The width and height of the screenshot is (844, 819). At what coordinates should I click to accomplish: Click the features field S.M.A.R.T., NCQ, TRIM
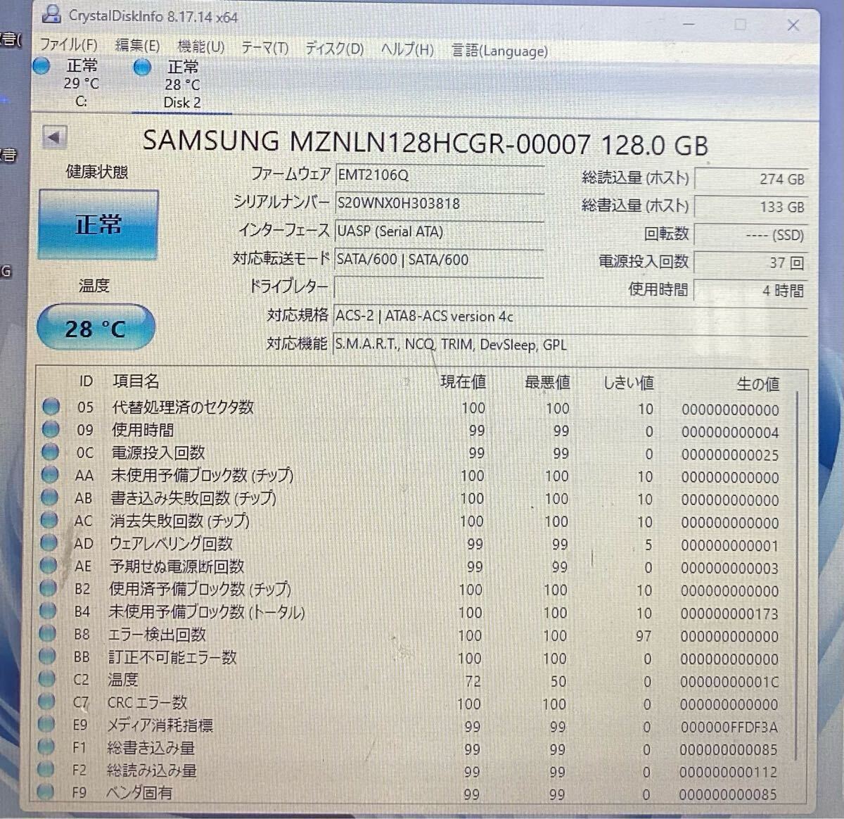click(x=570, y=345)
